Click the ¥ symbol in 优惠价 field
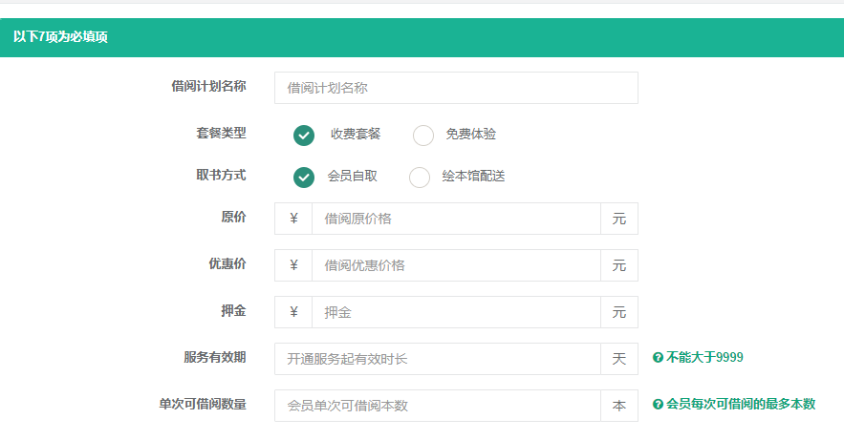844x440 pixels. (293, 265)
